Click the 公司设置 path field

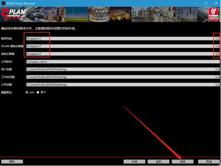[x=121, y=85]
